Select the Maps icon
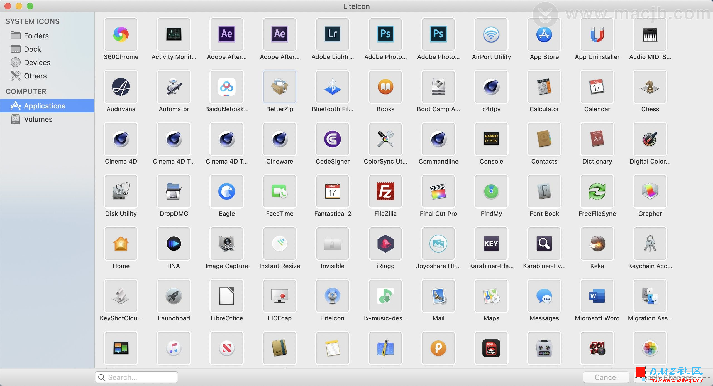This screenshot has height=386, width=713. [x=491, y=296]
